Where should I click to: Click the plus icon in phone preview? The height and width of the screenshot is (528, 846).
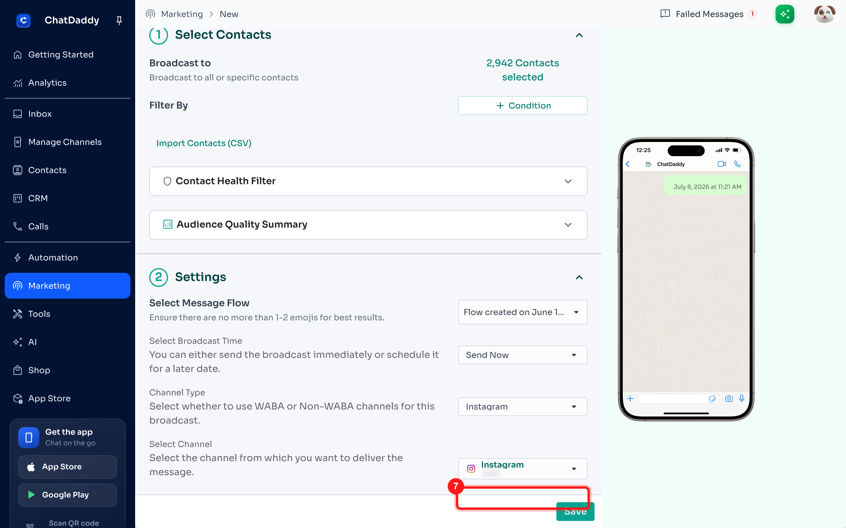pos(630,398)
